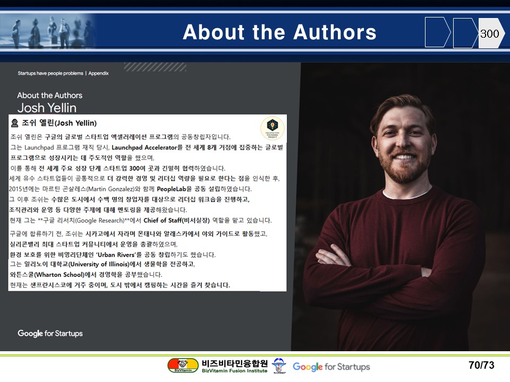This screenshot has width=510, height=382.
Task: Click the second empty chevron arrow in header
Action: (465, 33)
